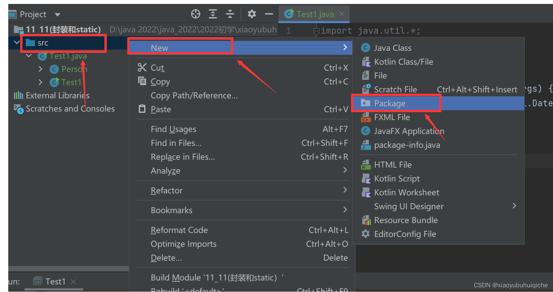Image resolution: width=553 pixels, height=292 pixels.
Task: Click the Swing UI Designer submenu arrow
Action: pyautogui.click(x=514, y=206)
